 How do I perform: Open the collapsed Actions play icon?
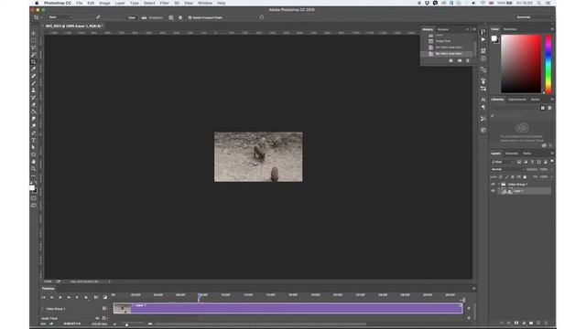tap(483, 39)
